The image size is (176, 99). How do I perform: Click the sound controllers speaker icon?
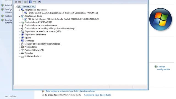pos(22,28)
